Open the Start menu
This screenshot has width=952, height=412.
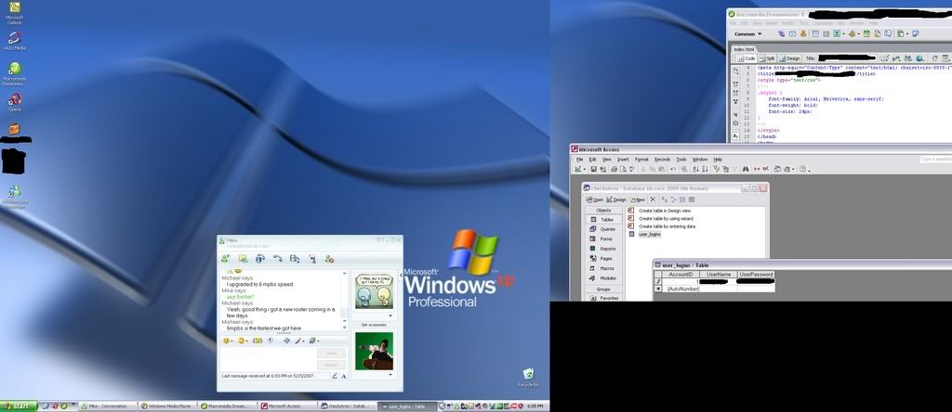(x=19, y=406)
